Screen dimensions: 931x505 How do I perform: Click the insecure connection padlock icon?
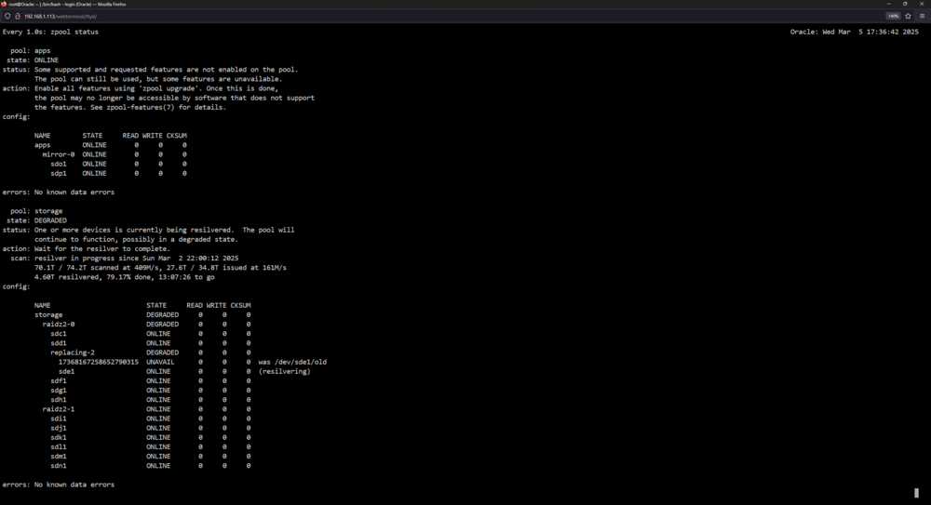[17, 16]
